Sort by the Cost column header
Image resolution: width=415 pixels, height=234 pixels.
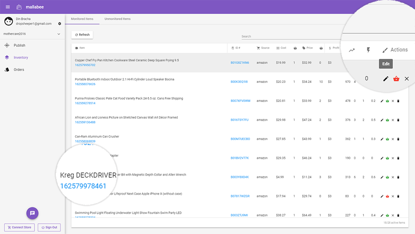[x=281, y=48]
